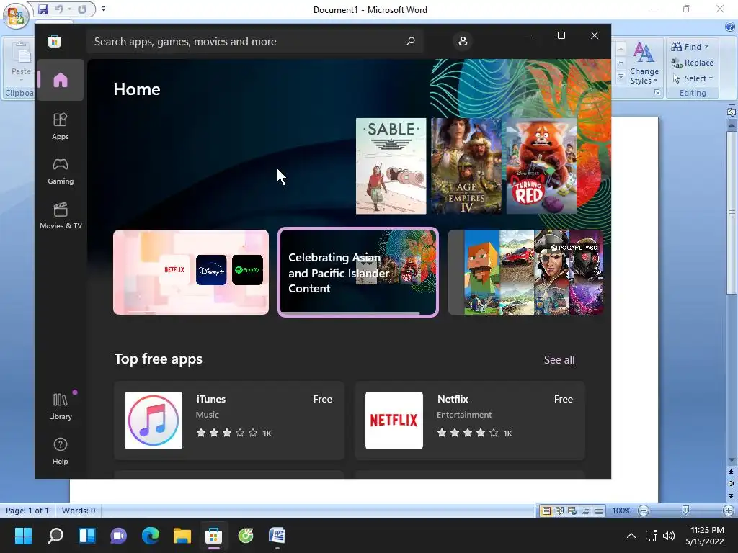Open the iTunes app card
The width and height of the screenshot is (738, 553).
[x=229, y=421]
